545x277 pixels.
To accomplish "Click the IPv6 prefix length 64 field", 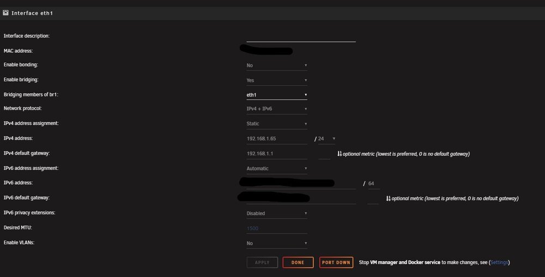I will point(374,184).
